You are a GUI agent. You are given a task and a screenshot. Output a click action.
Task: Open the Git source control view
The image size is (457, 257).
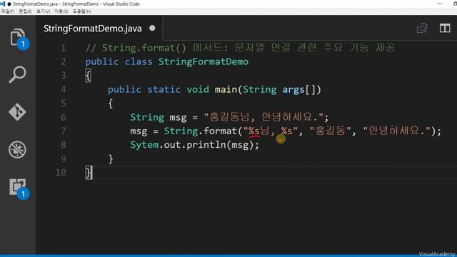(17, 112)
